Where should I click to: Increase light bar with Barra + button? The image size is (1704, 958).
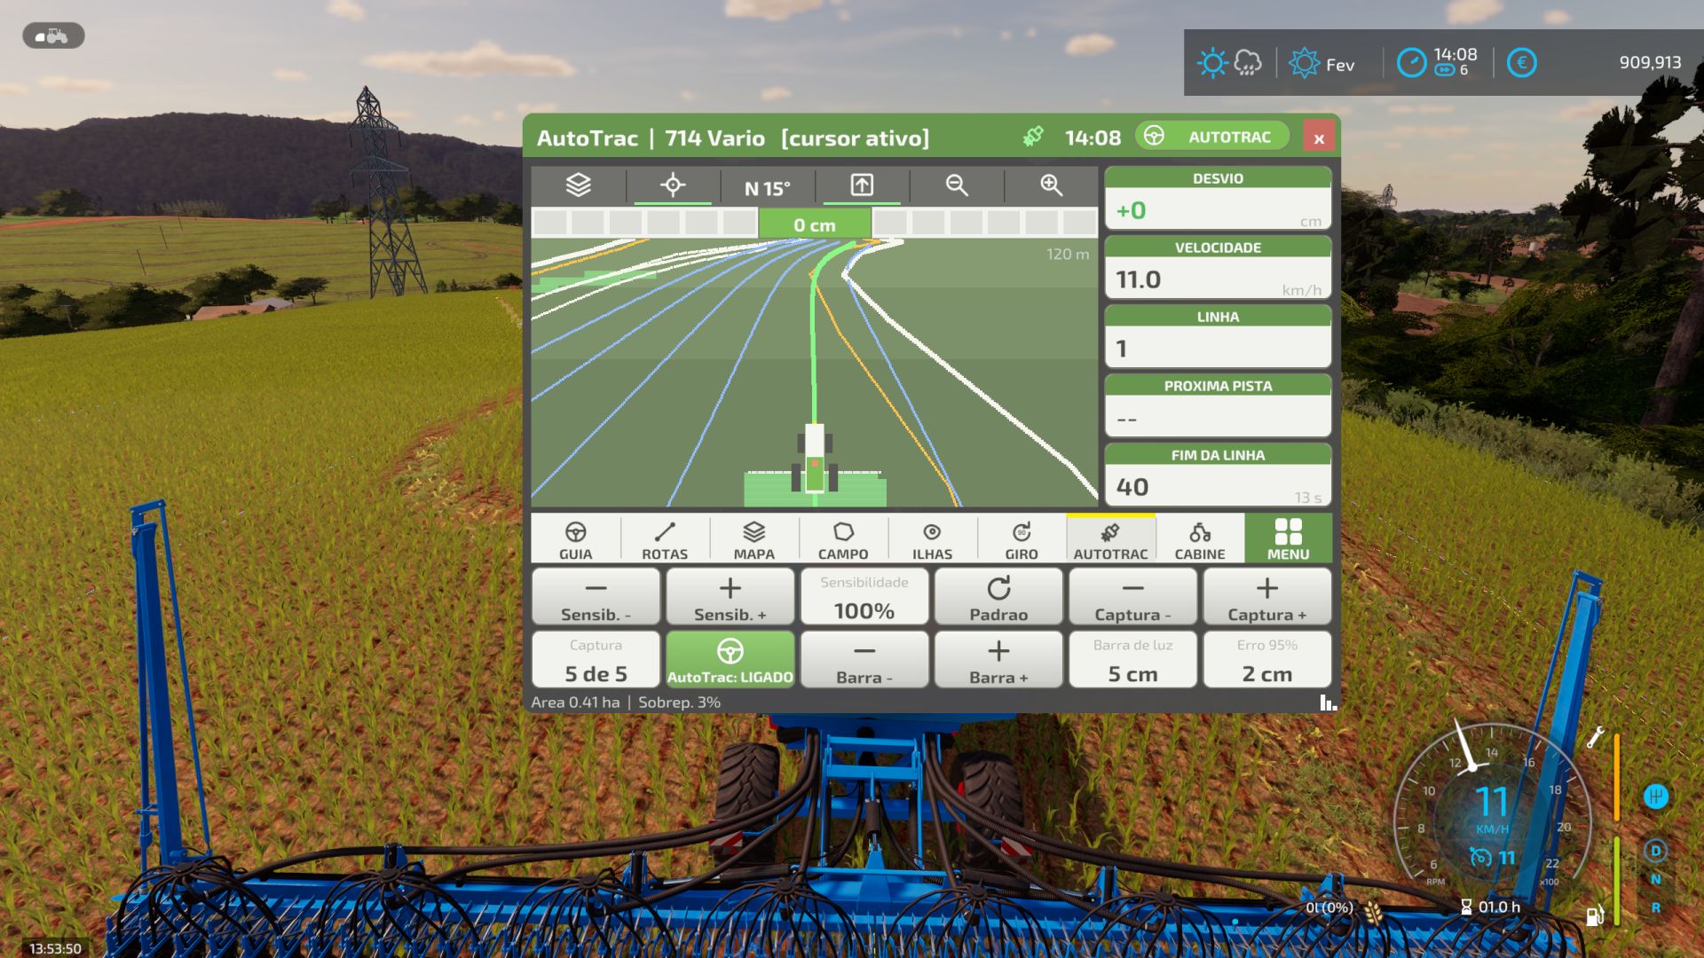(x=998, y=660)
